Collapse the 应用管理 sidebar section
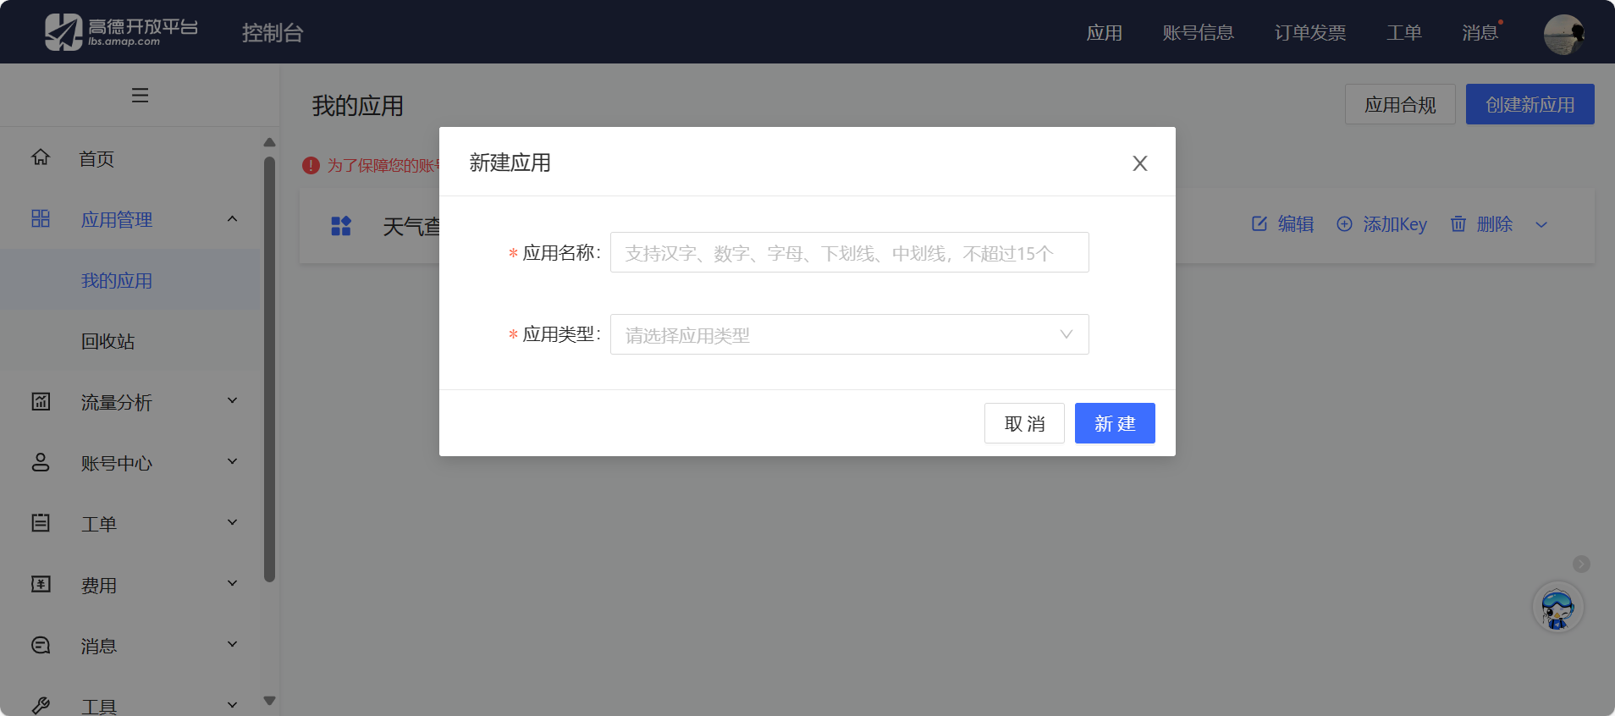The height and width of the screenshot is (716, 1615). (x=232, y=219)
